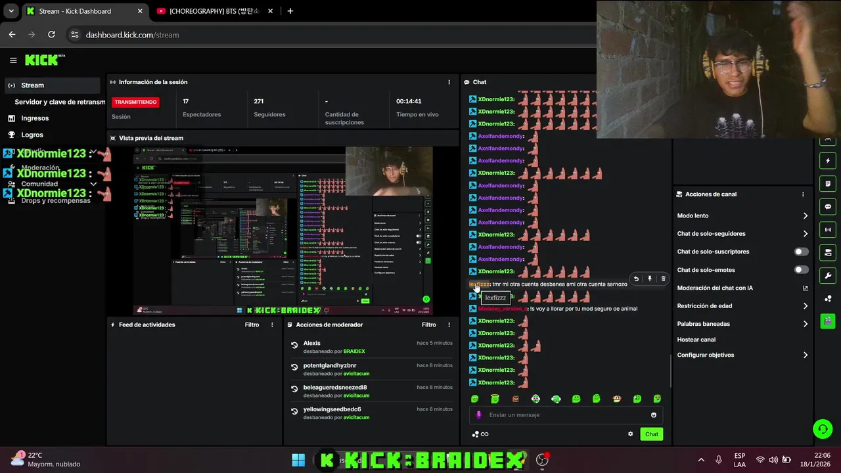Screen dimensions: 841x473
Task: Toggle Chat de solo-emotes
Action: [x=801, y=269]
